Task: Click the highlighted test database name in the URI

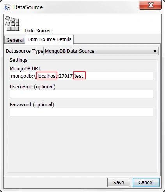Action: [79, 75]
